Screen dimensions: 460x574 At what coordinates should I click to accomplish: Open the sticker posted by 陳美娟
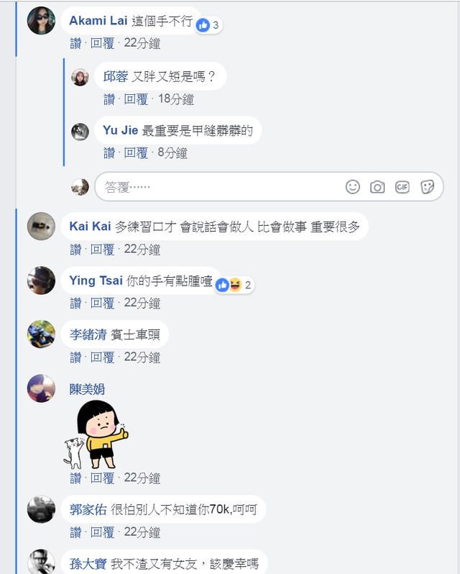(96, 434)
